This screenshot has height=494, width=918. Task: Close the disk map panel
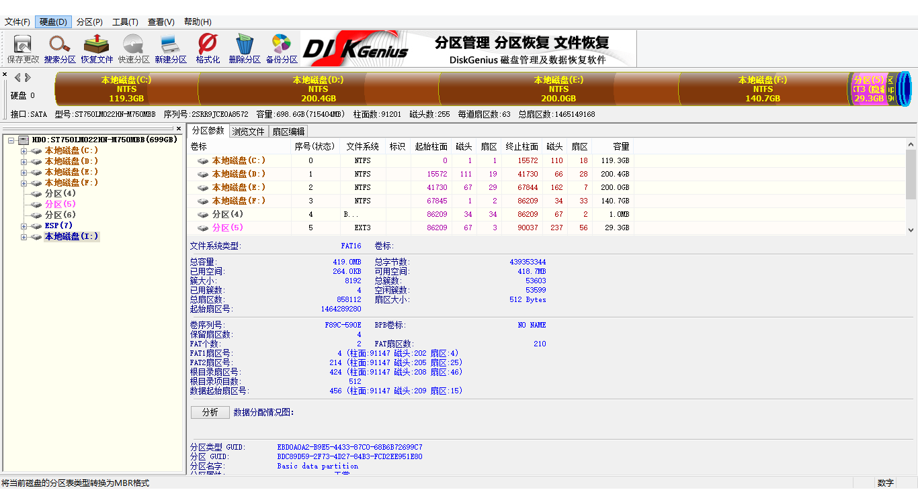[5, 75]
